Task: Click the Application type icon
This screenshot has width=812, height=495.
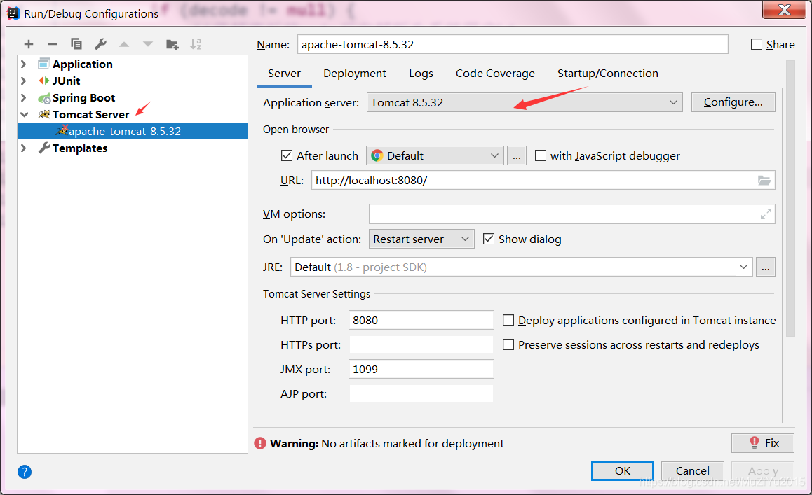Action: (x=44, y=64)
